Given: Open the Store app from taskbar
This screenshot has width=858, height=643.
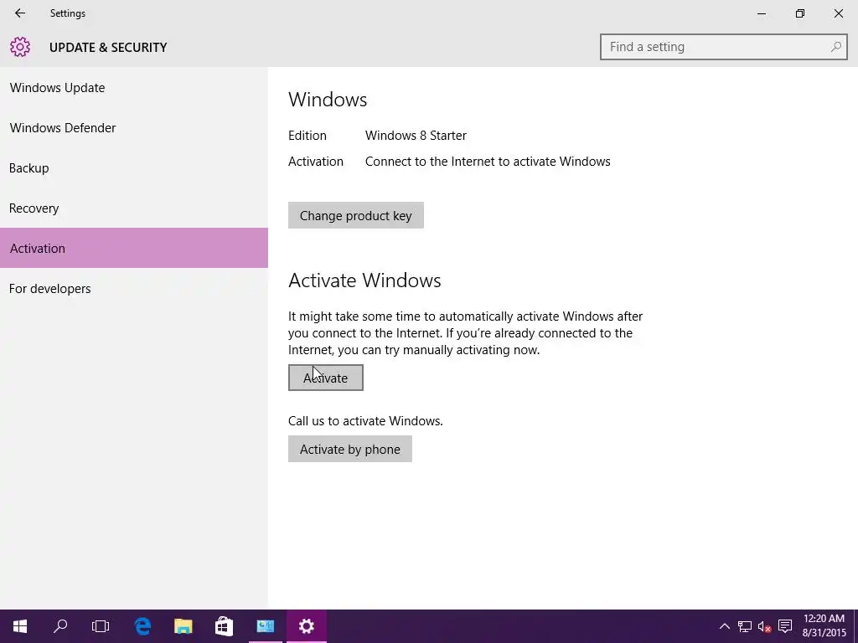Looking at the screenshot, I should pyautogui.click(x=224, y=626).
